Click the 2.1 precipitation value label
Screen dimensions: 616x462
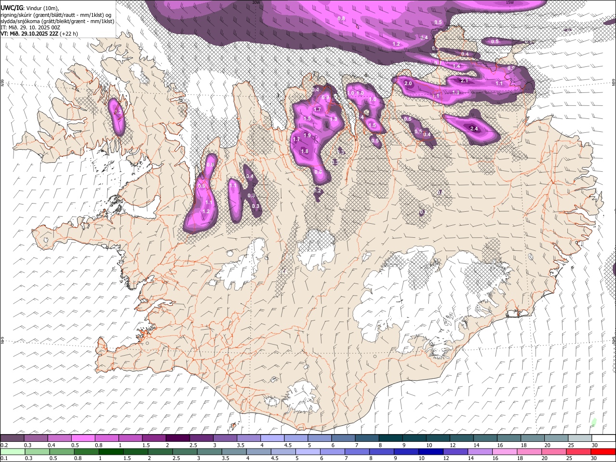pos(464,80)
